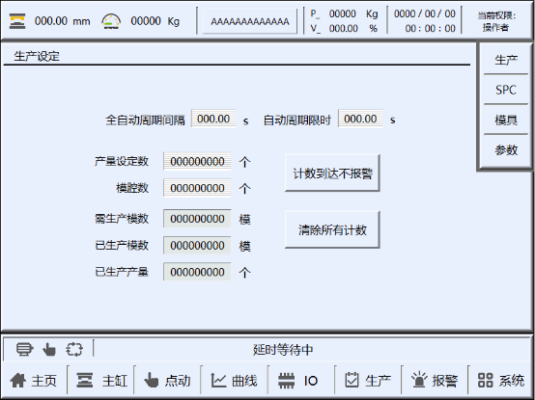Click the 全自动周期间隔 input field
Viewport: 535px width, 400px height.
[213, 119]
